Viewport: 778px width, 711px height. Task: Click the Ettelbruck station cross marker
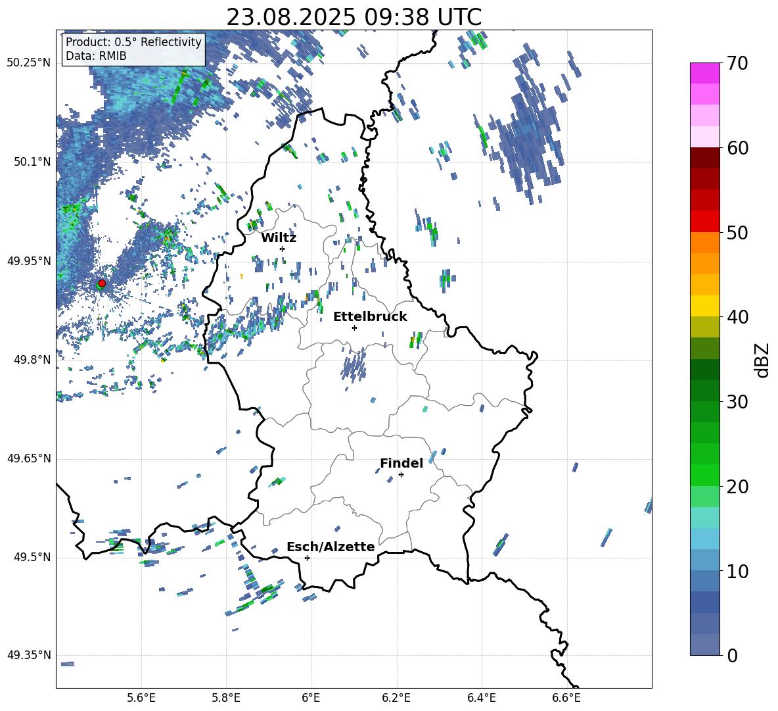tap(354, 328)
